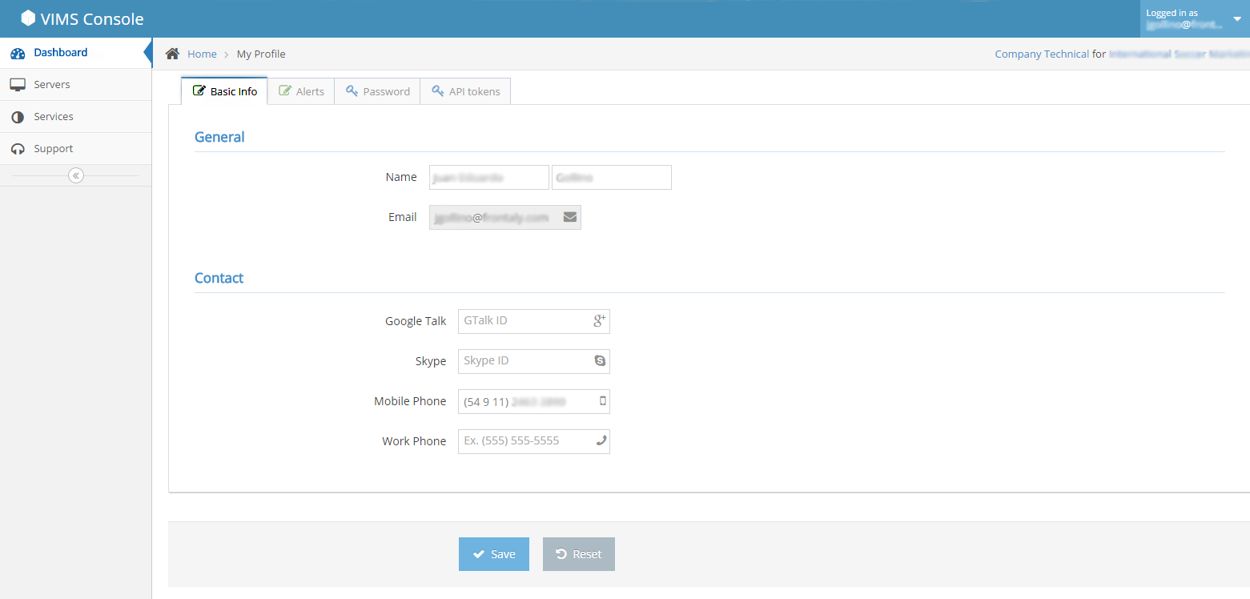Click the Servers monitor icon in sidebar
This screenshot has height=599, width=1250.
point(18,85)
